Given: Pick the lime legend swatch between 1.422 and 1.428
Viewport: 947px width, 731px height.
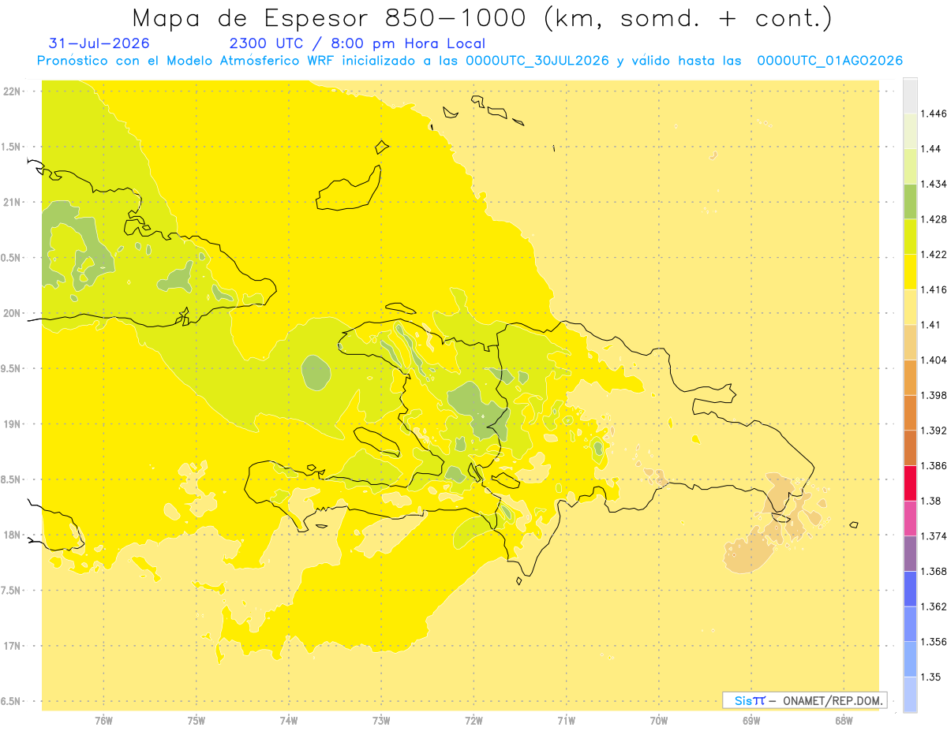Looking at the screenshot, I should tap(910, 237).
